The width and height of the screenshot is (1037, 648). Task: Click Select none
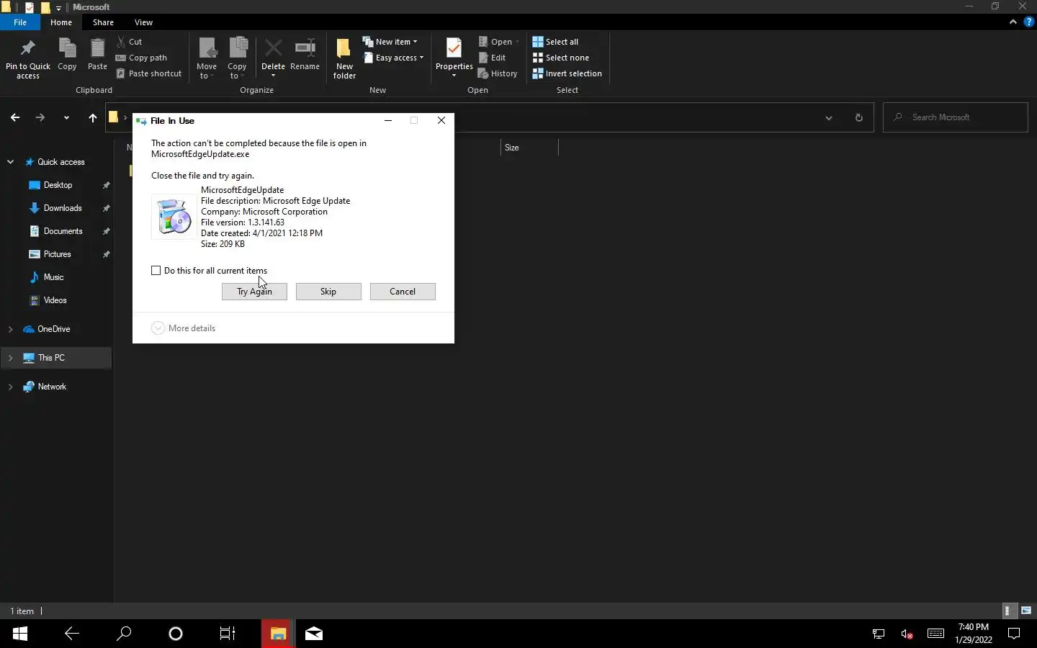pos(560,58)
